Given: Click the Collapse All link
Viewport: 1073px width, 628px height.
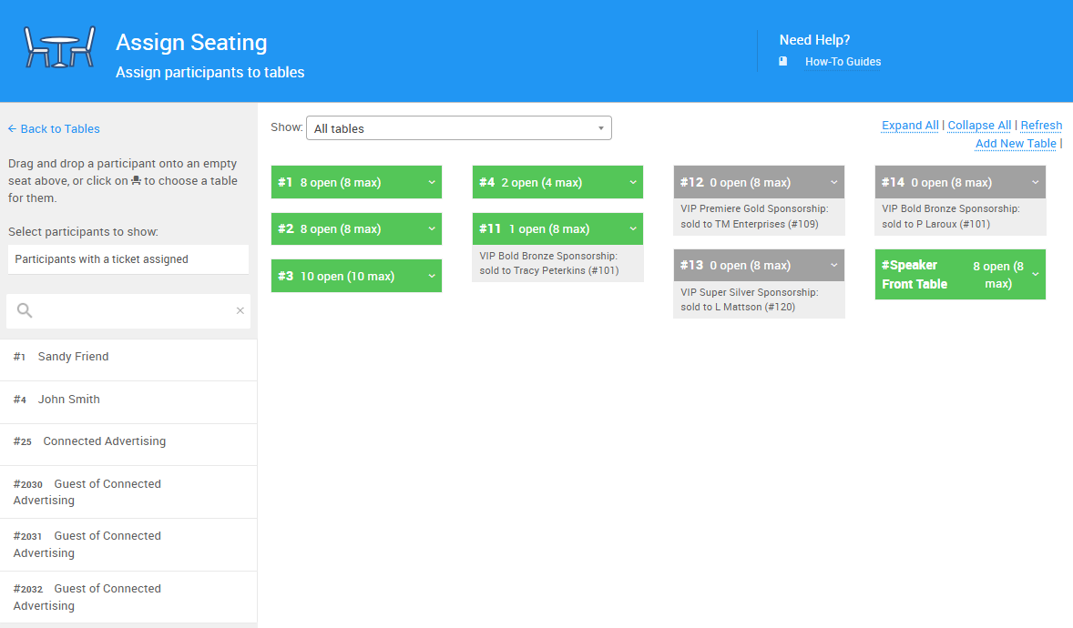Looking at the screenshot, I should pos(979,126).
